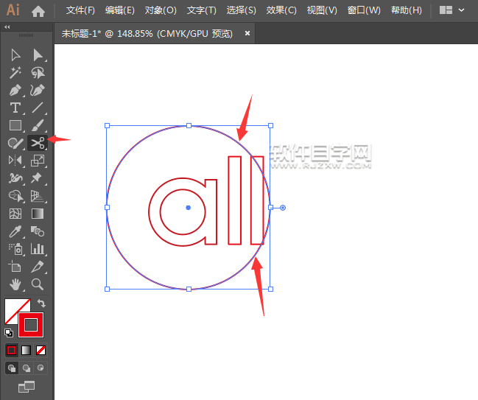
Task: Set paint to None
Action: point(41,351)
